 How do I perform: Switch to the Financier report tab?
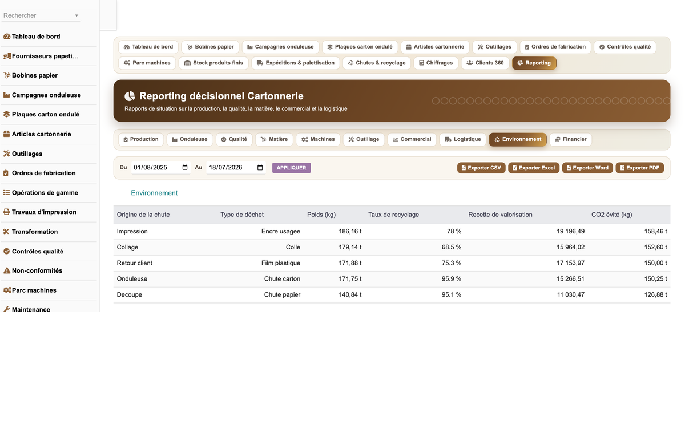pyautogui.click(x=571, y=139)
